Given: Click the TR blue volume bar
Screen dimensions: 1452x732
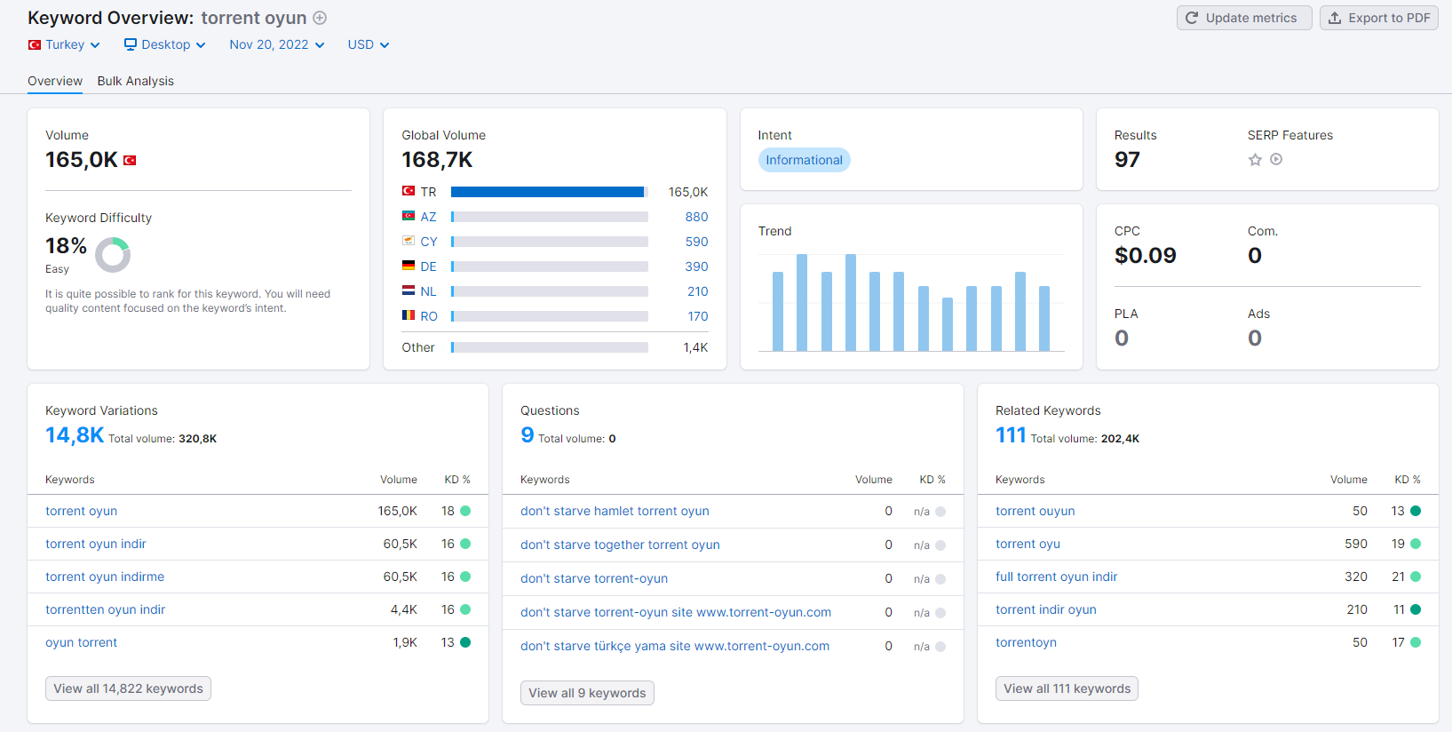Looking at the screenshot, I should pyautogui.click(x=548, y=192).
